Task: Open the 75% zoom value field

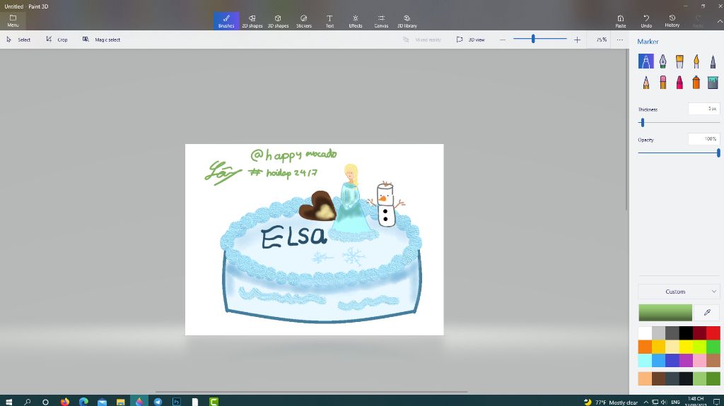Action: [x=601, y=40]
